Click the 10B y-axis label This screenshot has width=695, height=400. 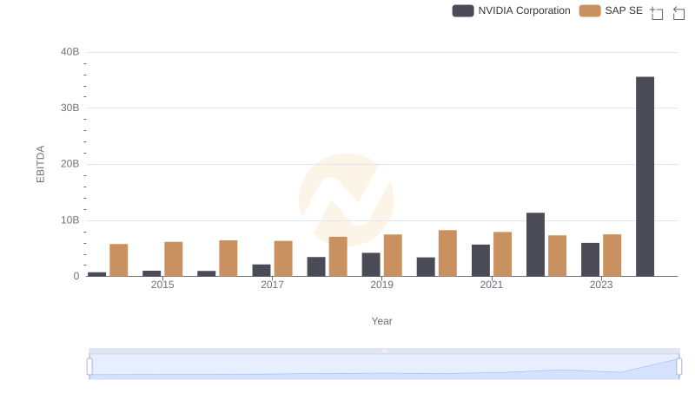pos(70,220)
